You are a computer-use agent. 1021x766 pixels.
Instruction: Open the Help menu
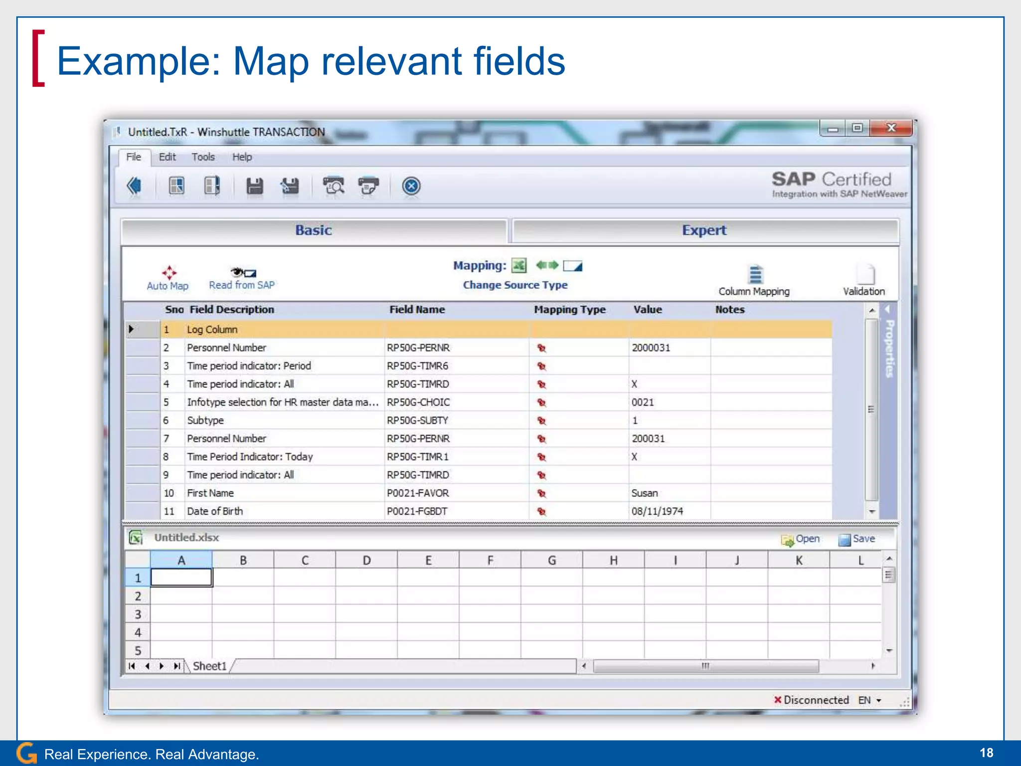242,157
